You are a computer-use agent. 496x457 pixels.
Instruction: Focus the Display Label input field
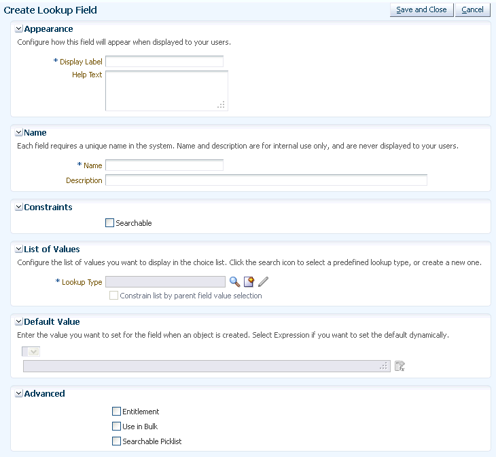coord(164,61)
